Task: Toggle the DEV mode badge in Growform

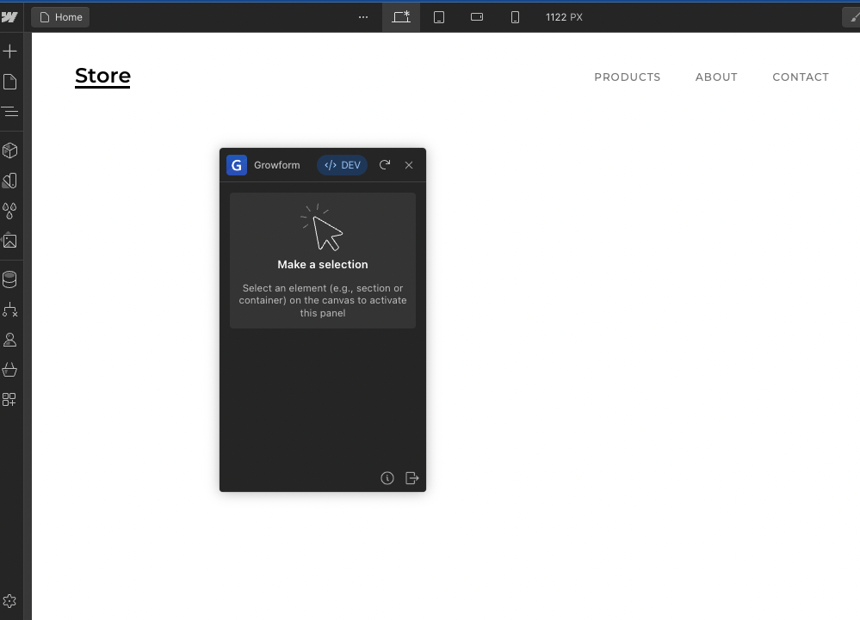Action: click(x=342, y=164)
